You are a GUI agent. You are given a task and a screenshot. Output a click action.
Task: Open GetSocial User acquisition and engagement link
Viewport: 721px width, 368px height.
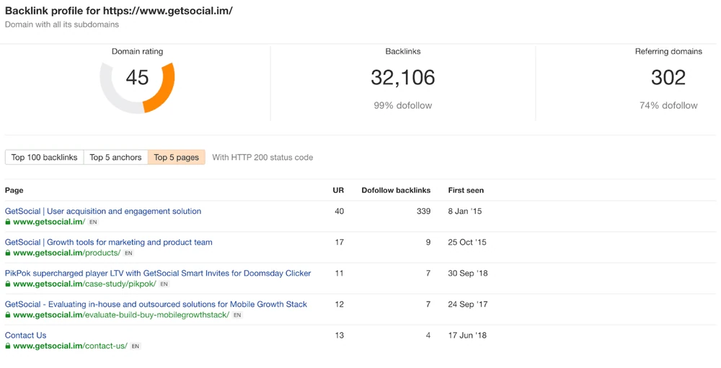pos(103,211)
